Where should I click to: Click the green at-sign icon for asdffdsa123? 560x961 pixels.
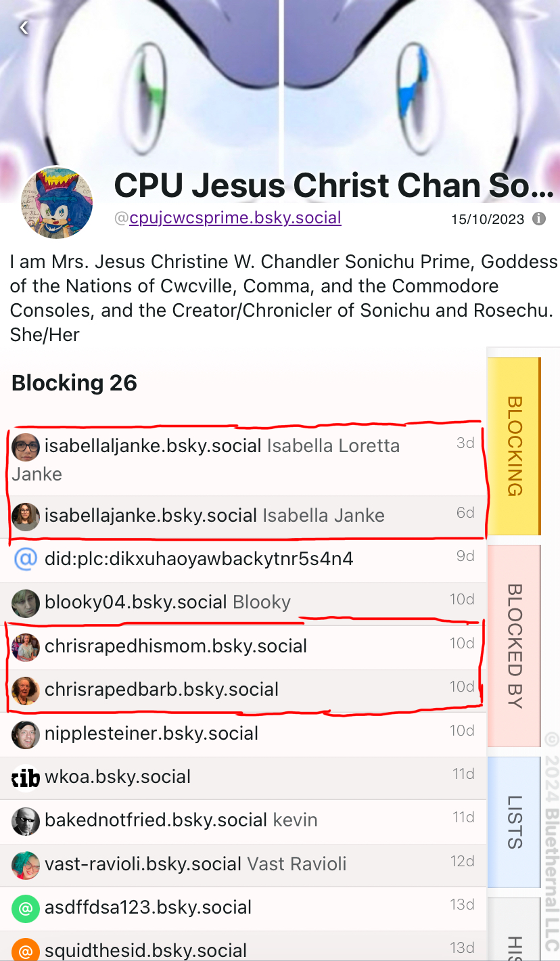26,908
